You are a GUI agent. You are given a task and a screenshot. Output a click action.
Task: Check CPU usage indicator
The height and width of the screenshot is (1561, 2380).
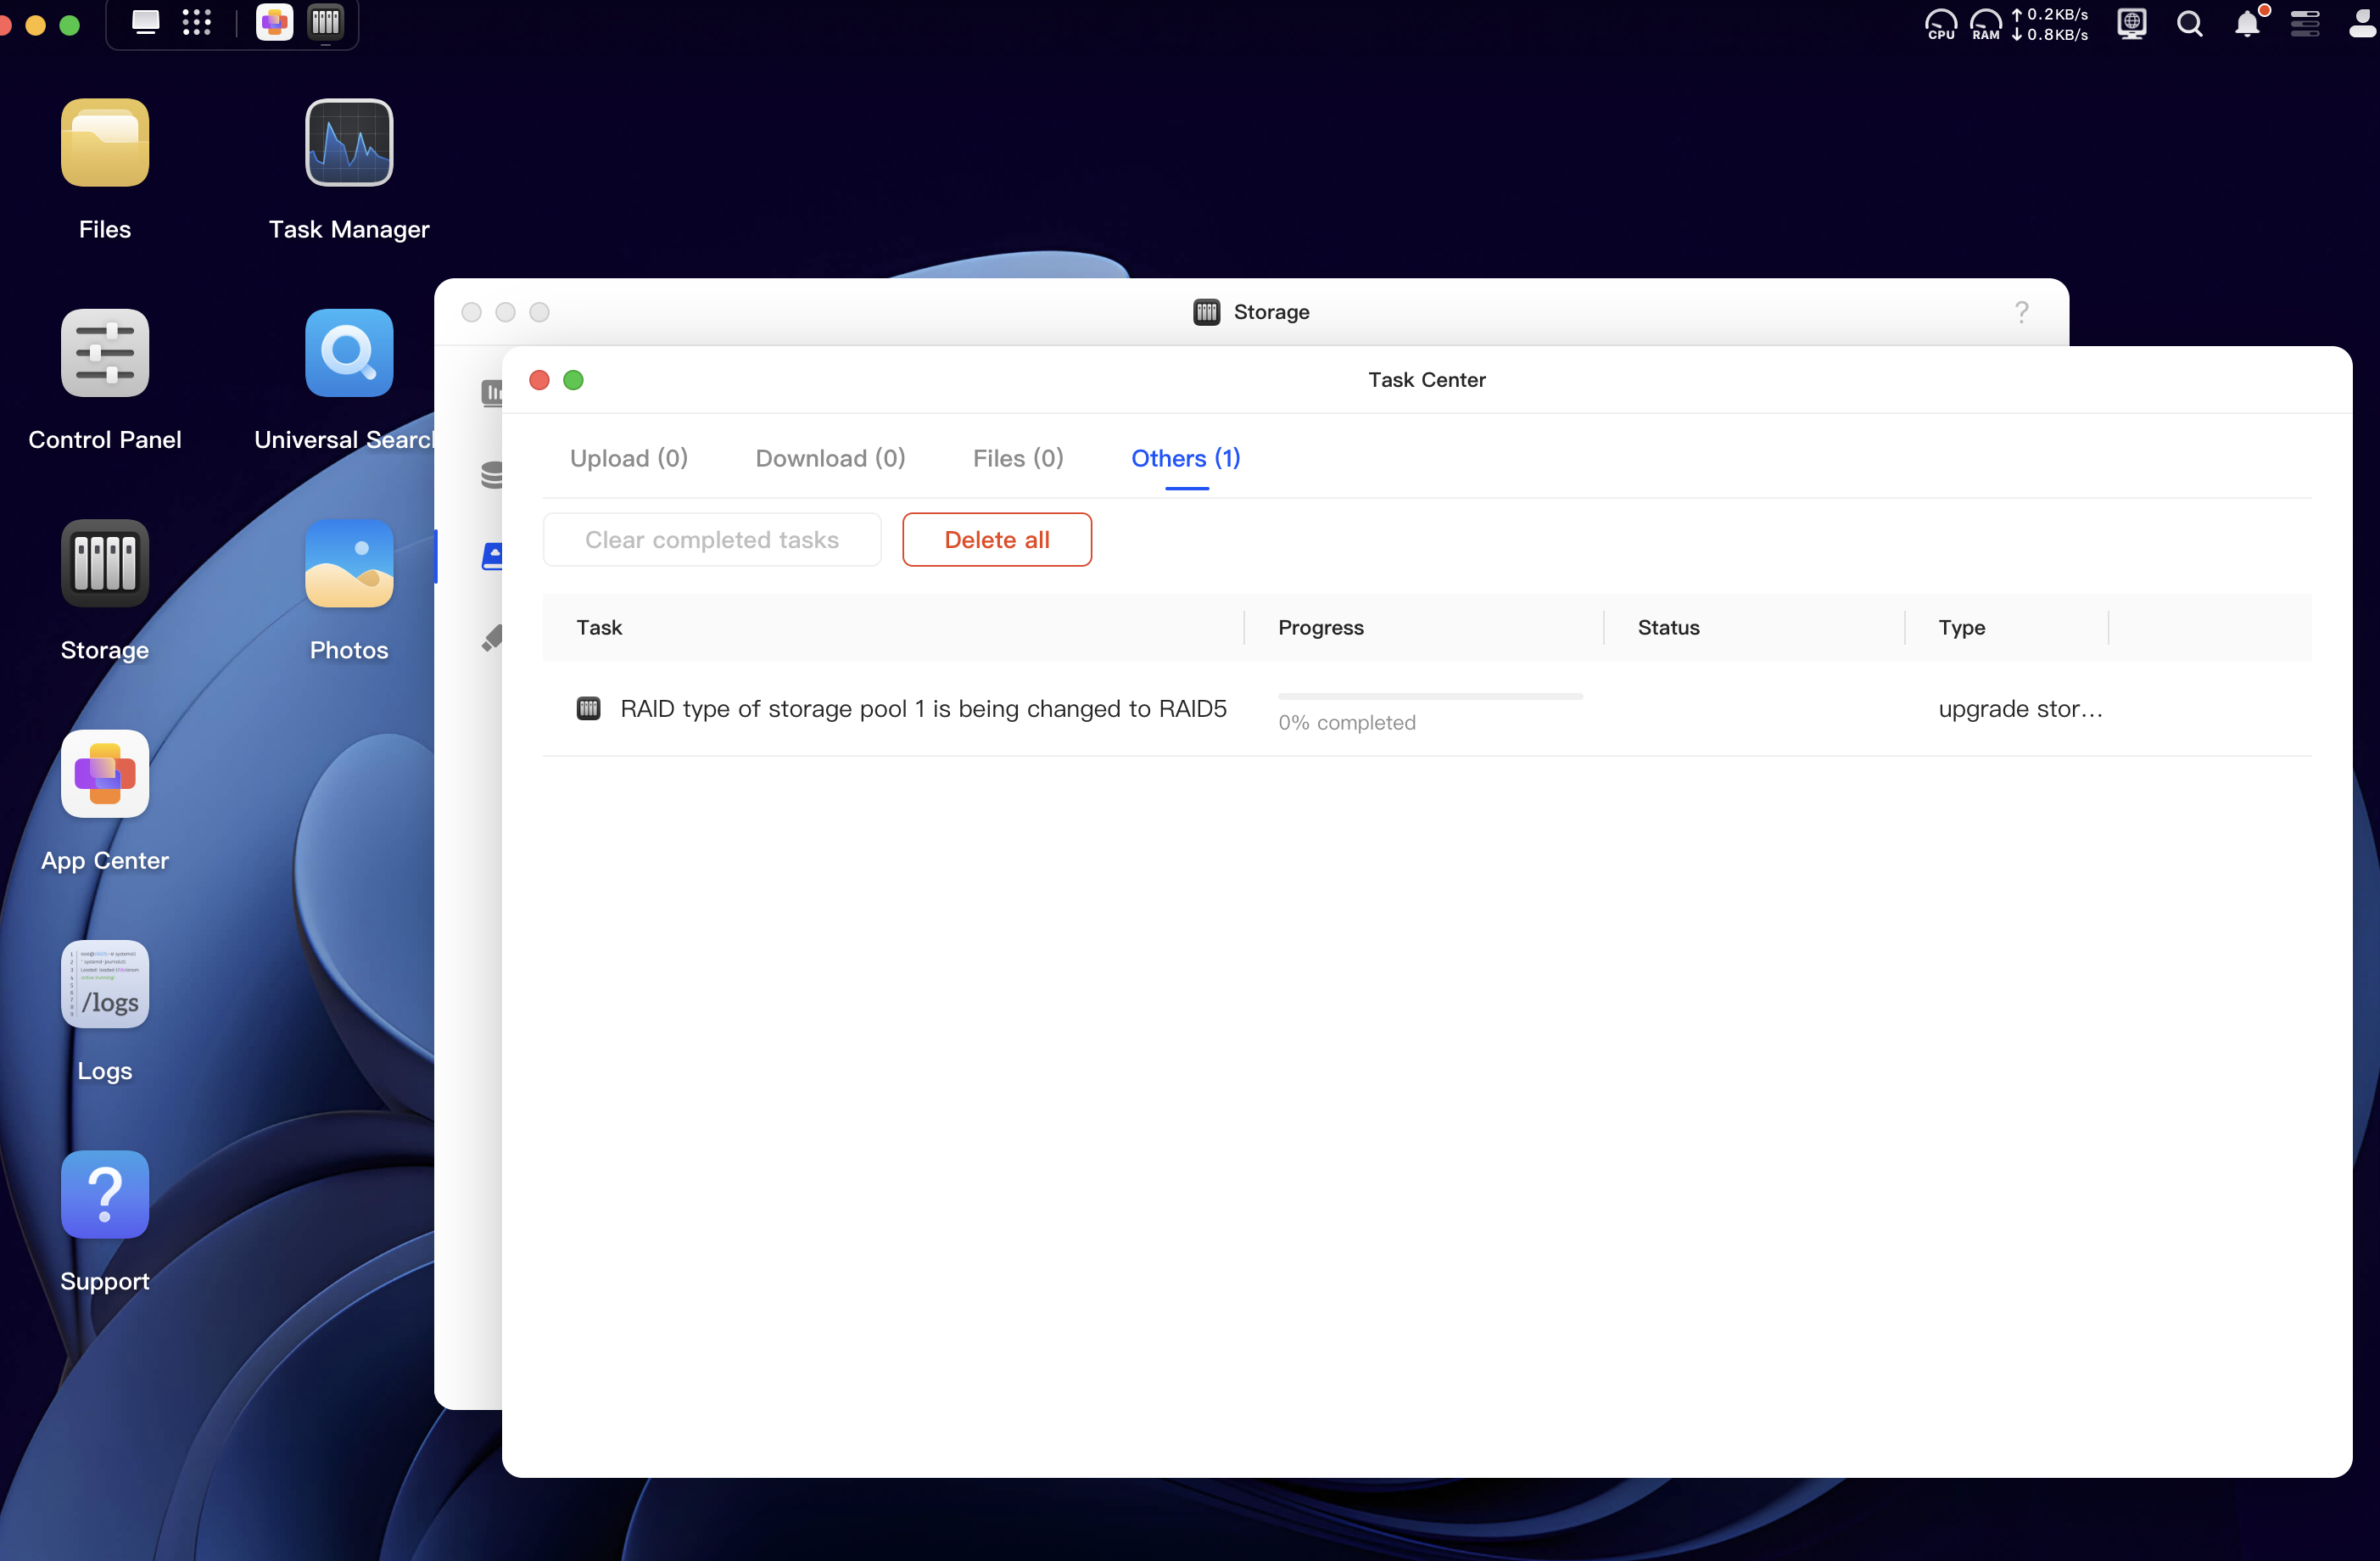(x=1941, y=24)
